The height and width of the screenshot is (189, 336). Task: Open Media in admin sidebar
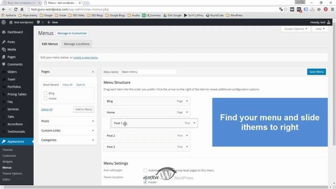click(x=12, y=49)
